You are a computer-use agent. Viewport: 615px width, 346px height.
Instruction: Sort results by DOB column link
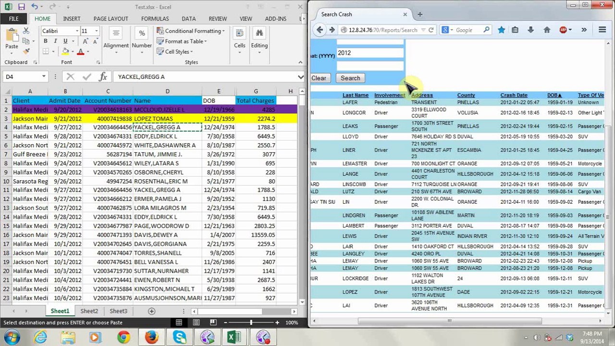pyautogui.click(x=554, y=95)
